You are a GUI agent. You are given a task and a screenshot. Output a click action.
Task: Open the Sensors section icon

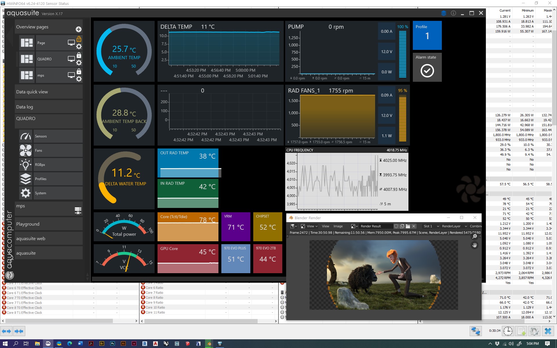tap(26, 136)
